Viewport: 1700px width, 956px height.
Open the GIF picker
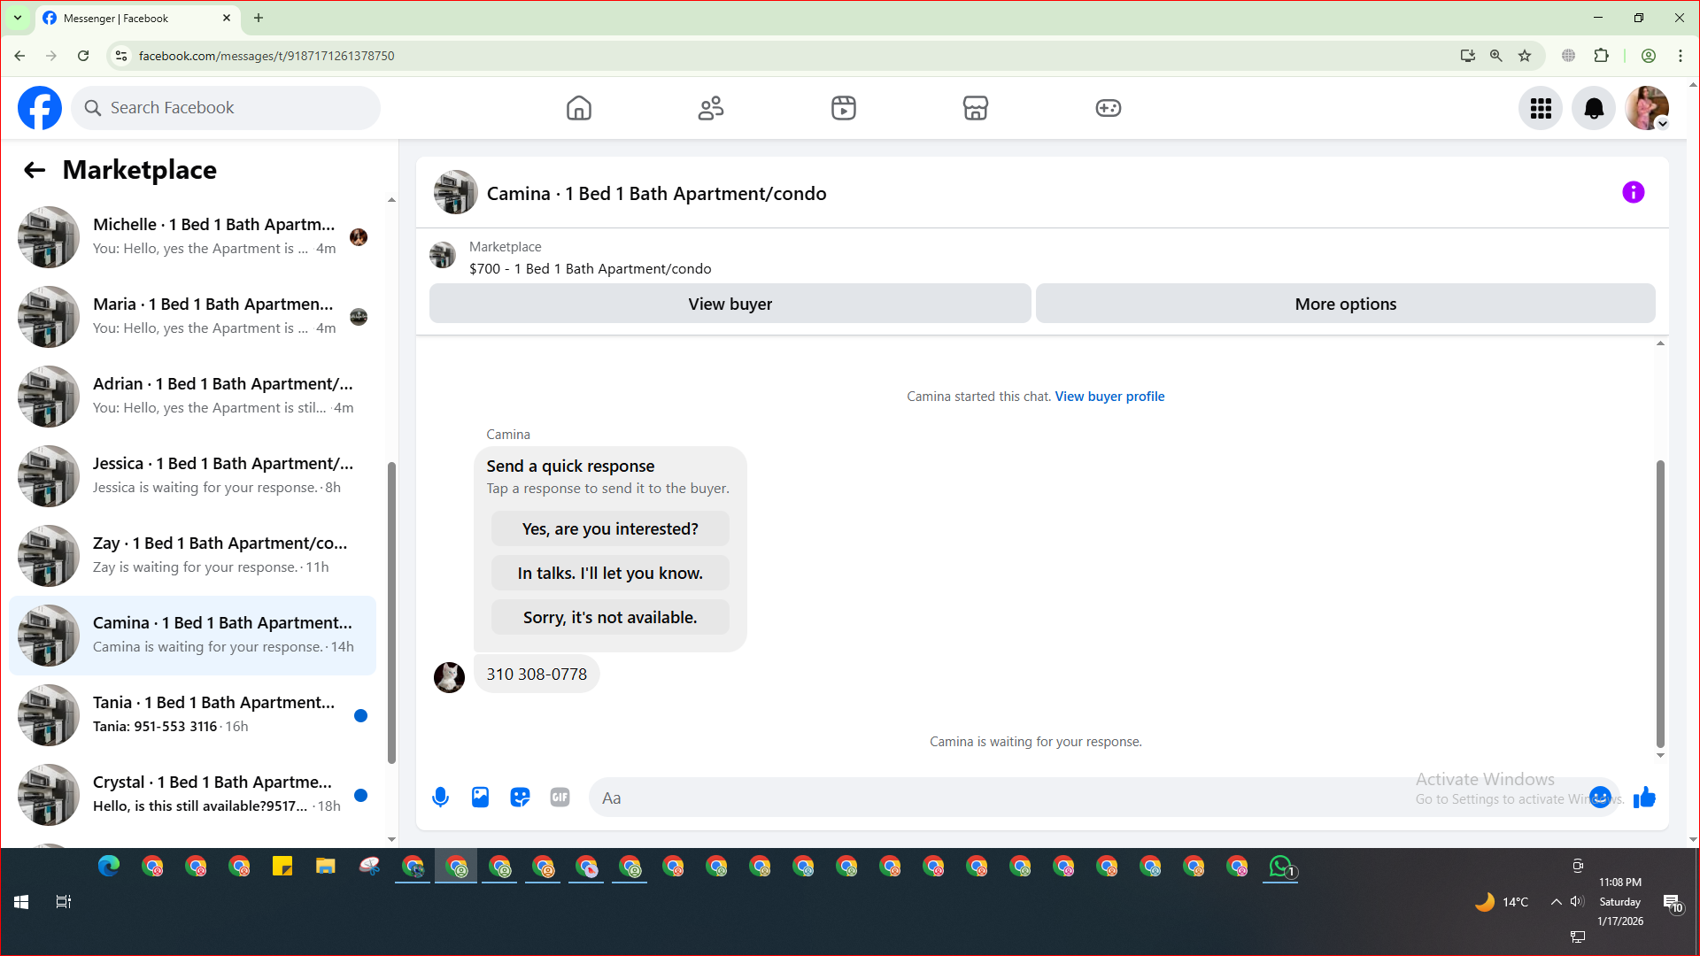[x=560, y=798]
